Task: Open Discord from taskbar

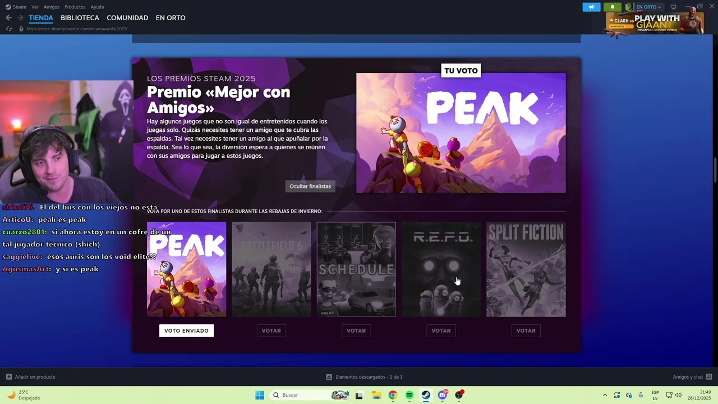Action: (x=443, y=395)
